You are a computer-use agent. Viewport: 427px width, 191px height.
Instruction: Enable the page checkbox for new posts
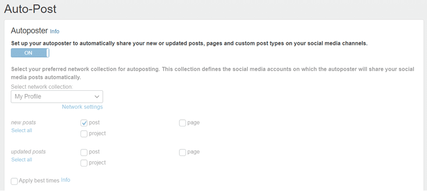click(182, 123)
